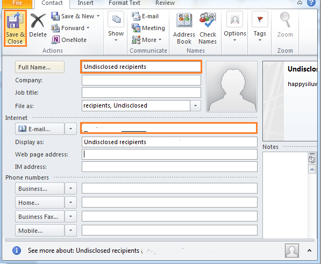This screenshot has width=321, height=264.
Task: Click the Web page address field
Action: (x=169, y=154)
